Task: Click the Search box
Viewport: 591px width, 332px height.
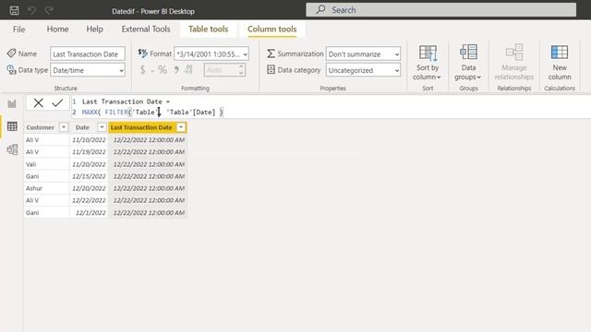Action: tap(441, 10)
